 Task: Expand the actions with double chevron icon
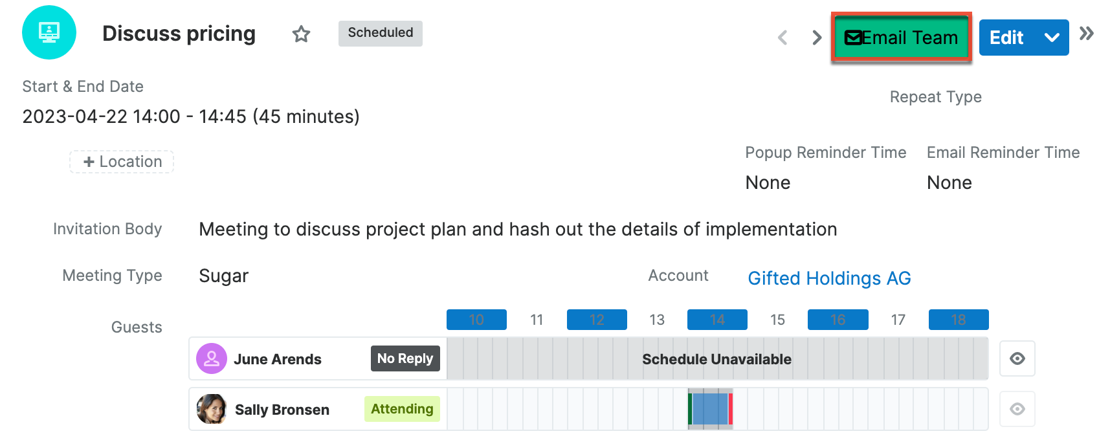pyautogui.click(x=1087, y=34)
